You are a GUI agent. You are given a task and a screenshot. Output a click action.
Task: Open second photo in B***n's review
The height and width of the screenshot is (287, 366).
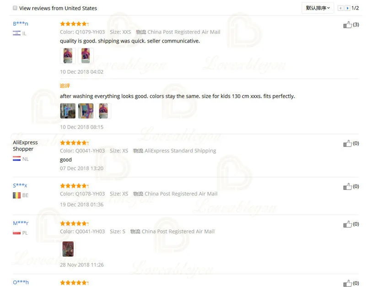tap(86, 55)
